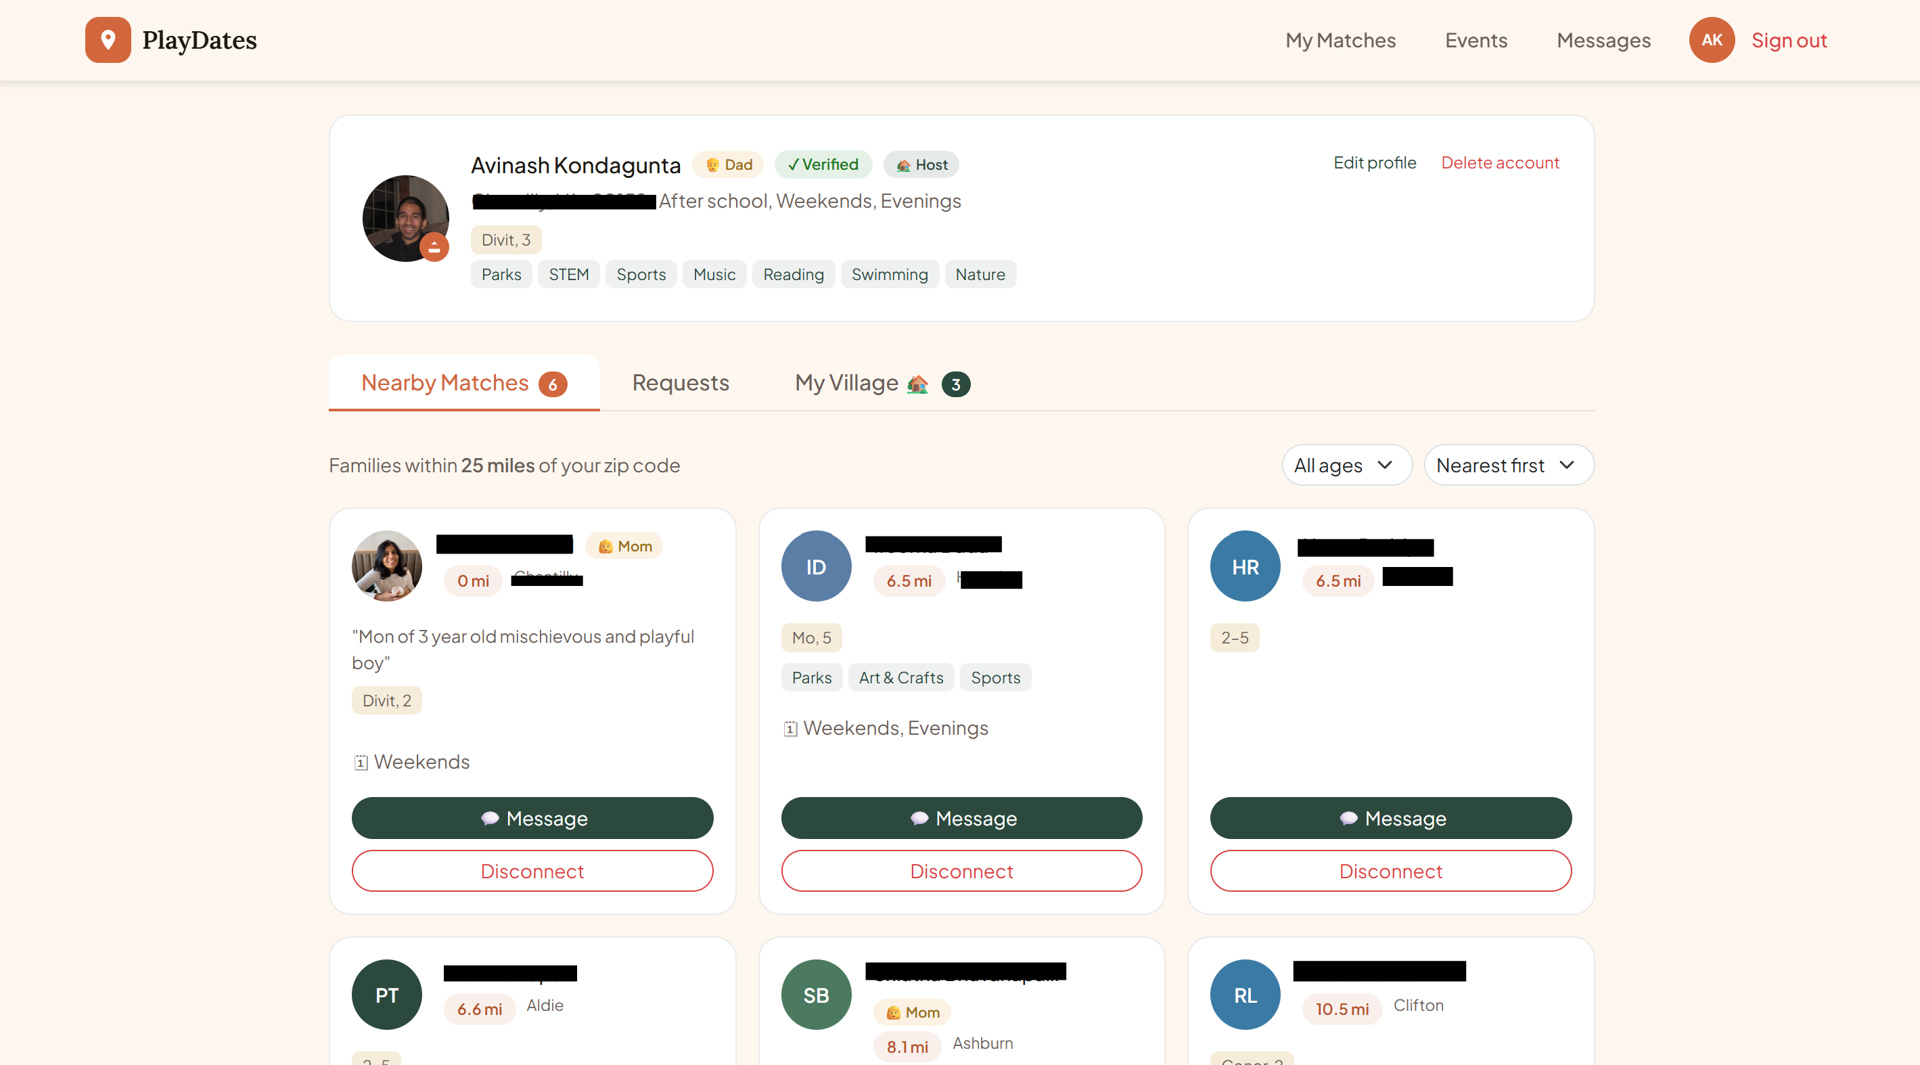Click the Mo, 5 child tag
This screenshot has height=1065, width=1920.
click(811, 638)
